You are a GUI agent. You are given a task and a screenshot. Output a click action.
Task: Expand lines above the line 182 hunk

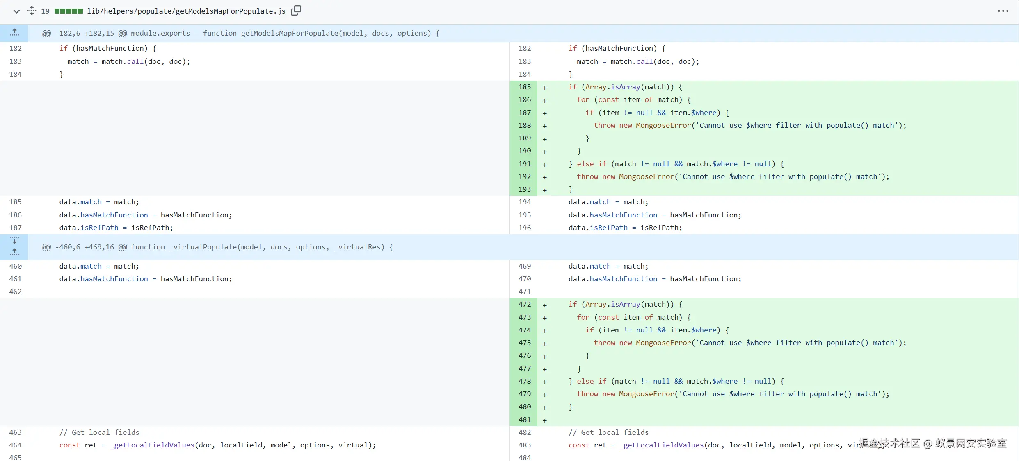(14, 33)
